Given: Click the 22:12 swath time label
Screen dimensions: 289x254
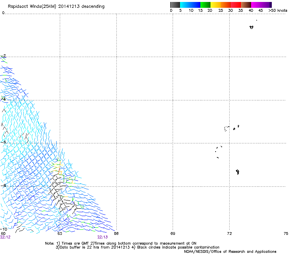Looking at the screenshot, I should pyautogui.click(x=5, y=237).
